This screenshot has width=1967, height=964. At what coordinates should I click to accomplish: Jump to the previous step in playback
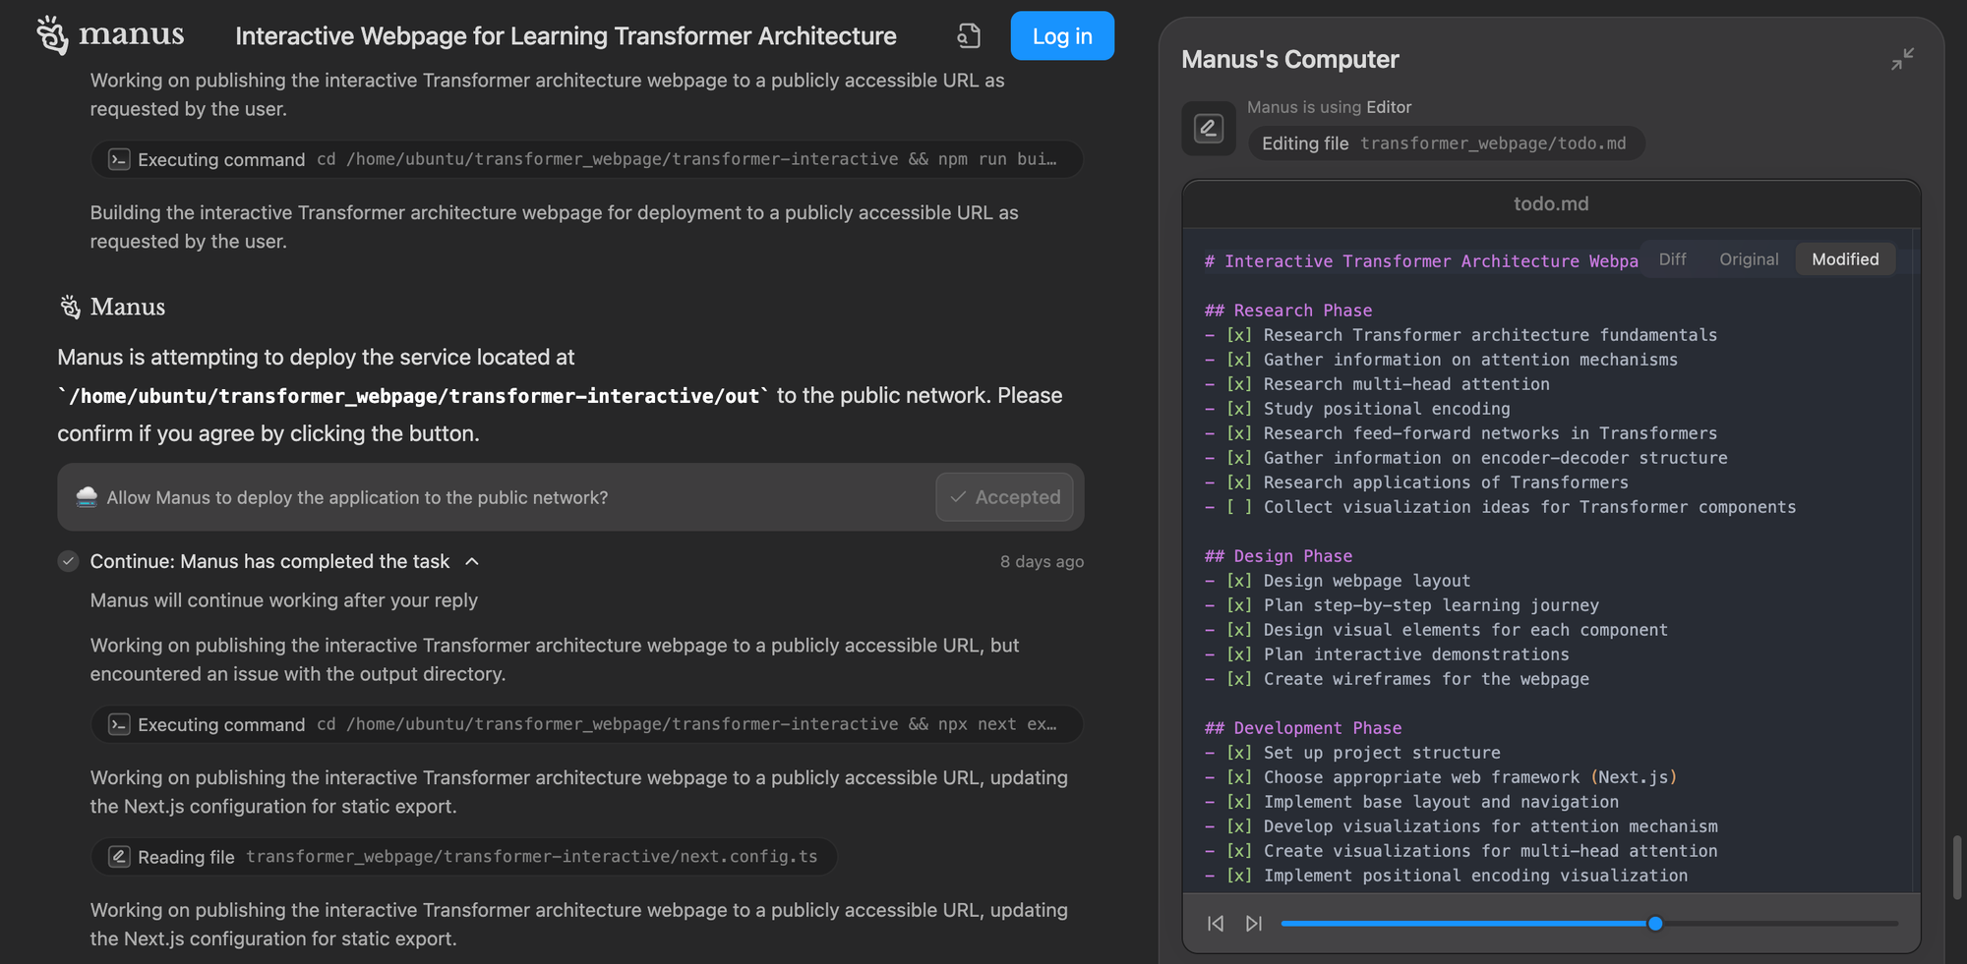[x=1216, y=924]
